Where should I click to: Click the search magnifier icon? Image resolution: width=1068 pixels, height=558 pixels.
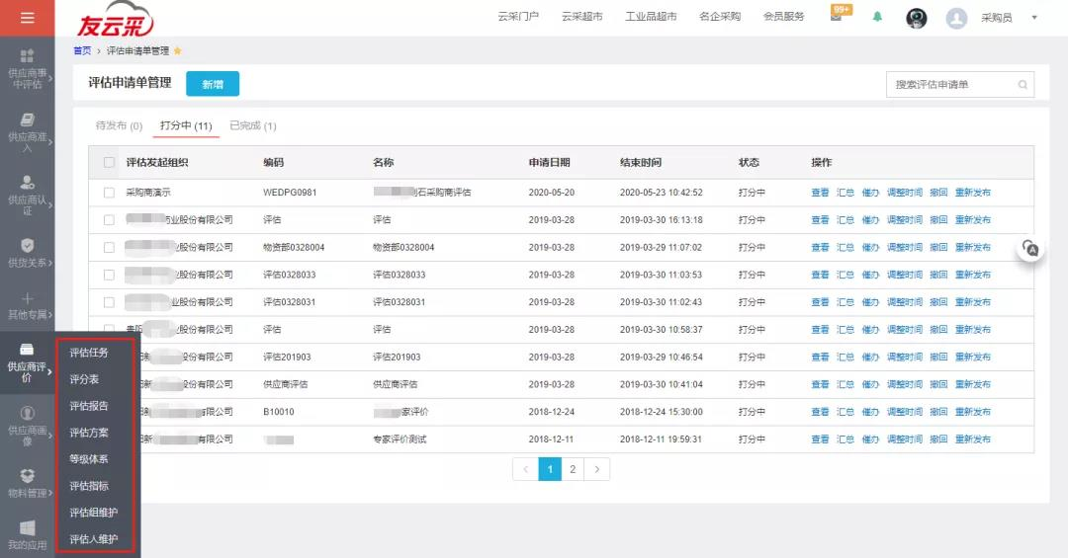[x=1023, y=85]
